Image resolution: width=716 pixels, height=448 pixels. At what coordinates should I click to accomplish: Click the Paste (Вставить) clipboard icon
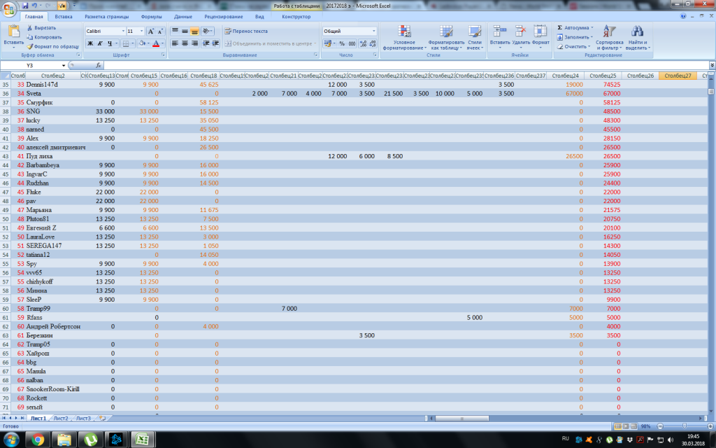(x=13, y=32)
